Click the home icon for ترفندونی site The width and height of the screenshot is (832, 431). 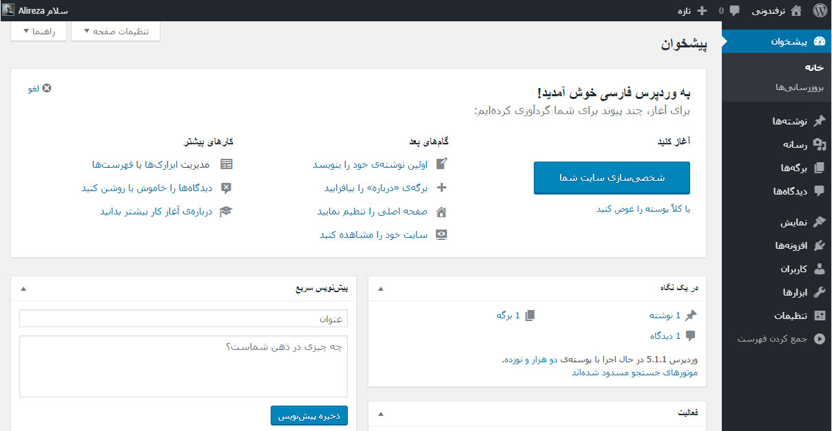pos(796,10)
